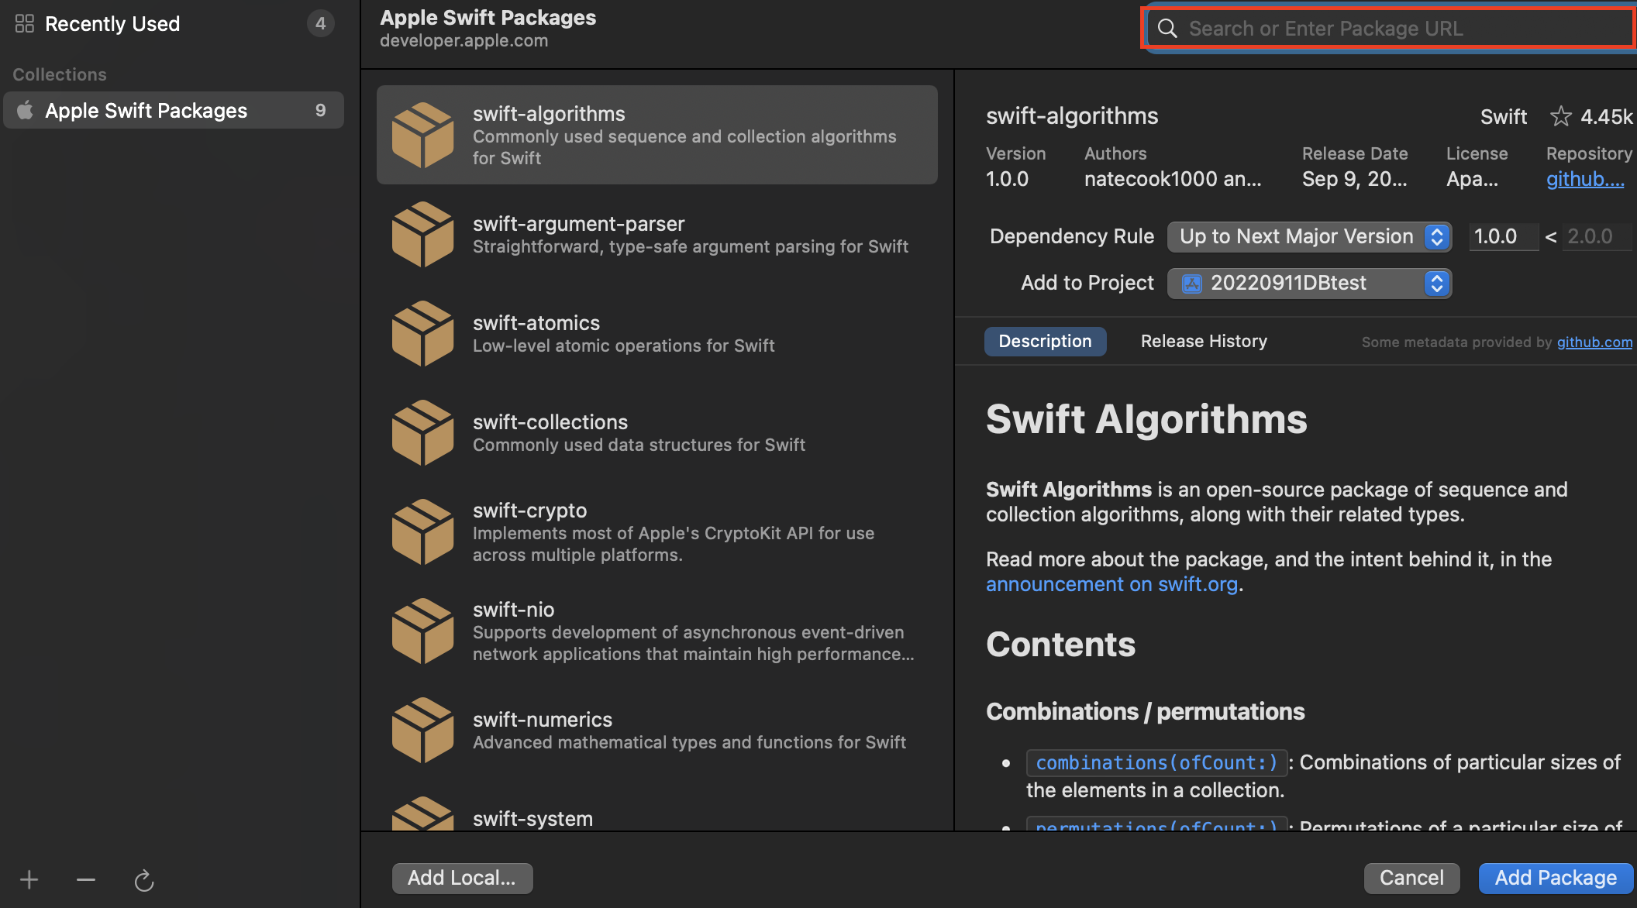Click the swift-numerics package box icon
Viewport: 1637px width, 908px height.
(x=422, y=730)
